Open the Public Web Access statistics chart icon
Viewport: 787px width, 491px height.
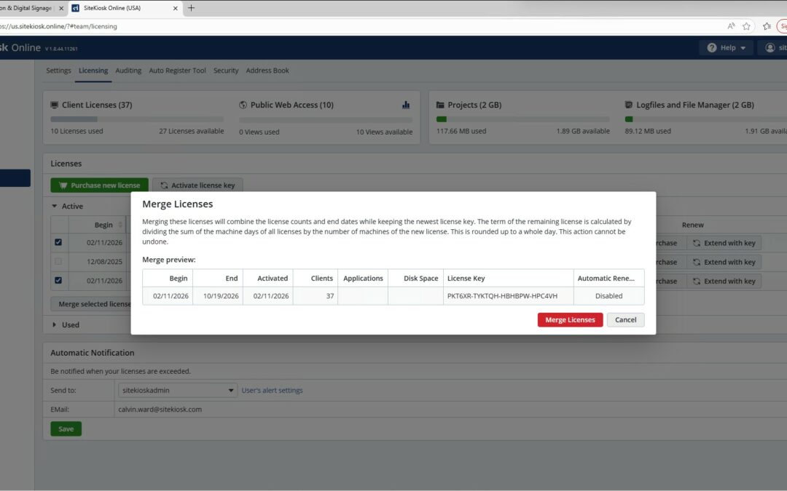(x=406, y=105)
